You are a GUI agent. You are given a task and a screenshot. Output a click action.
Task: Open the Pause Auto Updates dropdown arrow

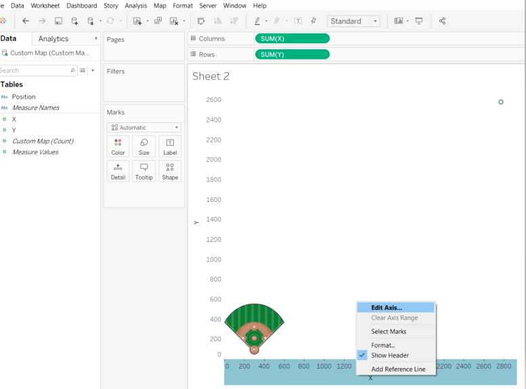[100, 21]
